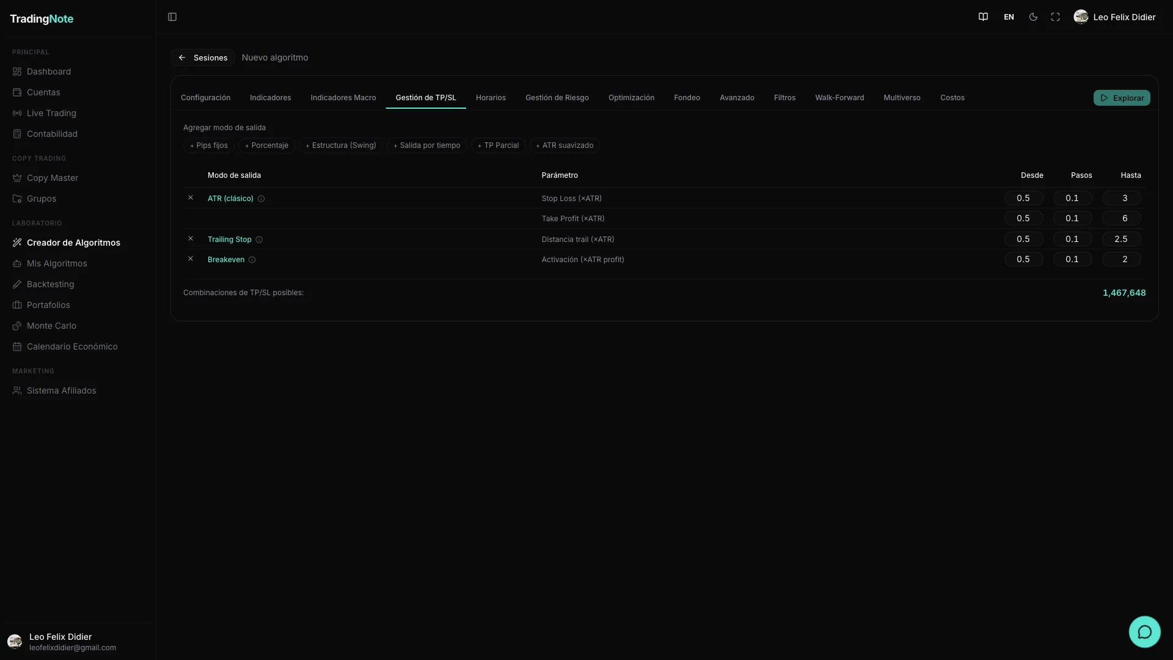Toggle dark mode via the moon icon
Screen dimensions: 1173x660
click(1033, 17)
